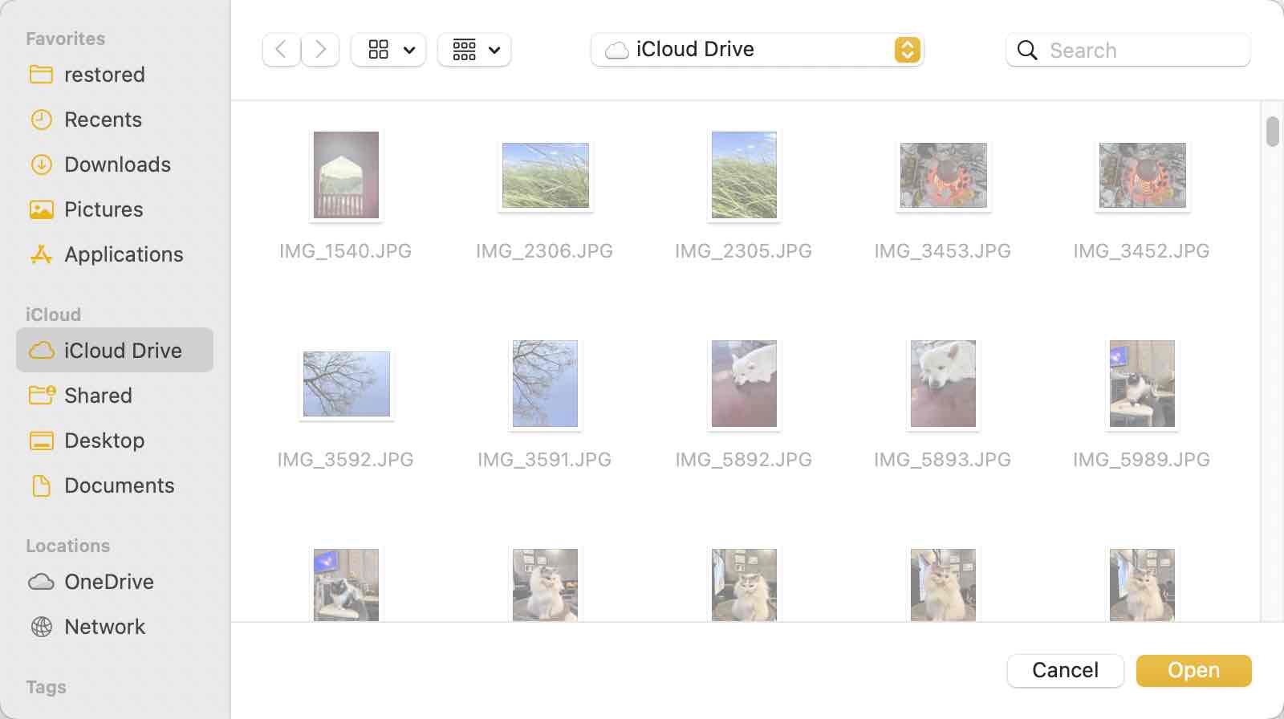Click the Cancel button
Screen dimensions: 1284x719
coord(1065,670)
